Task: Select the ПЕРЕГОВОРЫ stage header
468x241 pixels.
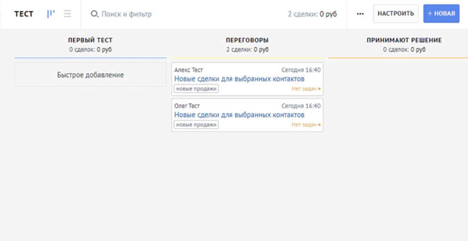Action: point(247,40)
